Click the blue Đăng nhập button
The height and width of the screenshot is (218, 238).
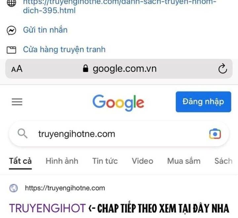click(203, 102)
